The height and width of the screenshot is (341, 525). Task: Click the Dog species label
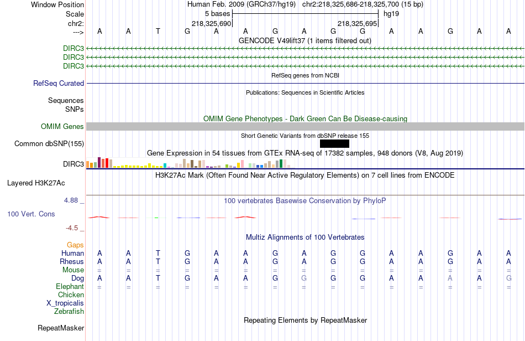click(x=78, y=278)
